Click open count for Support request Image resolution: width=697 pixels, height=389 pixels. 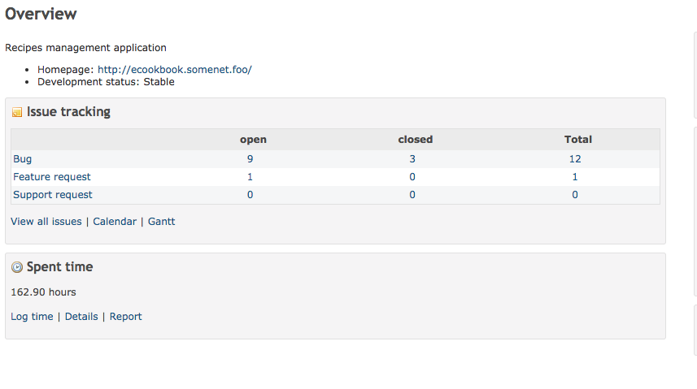pyautogui.click(x=250, y=195)
